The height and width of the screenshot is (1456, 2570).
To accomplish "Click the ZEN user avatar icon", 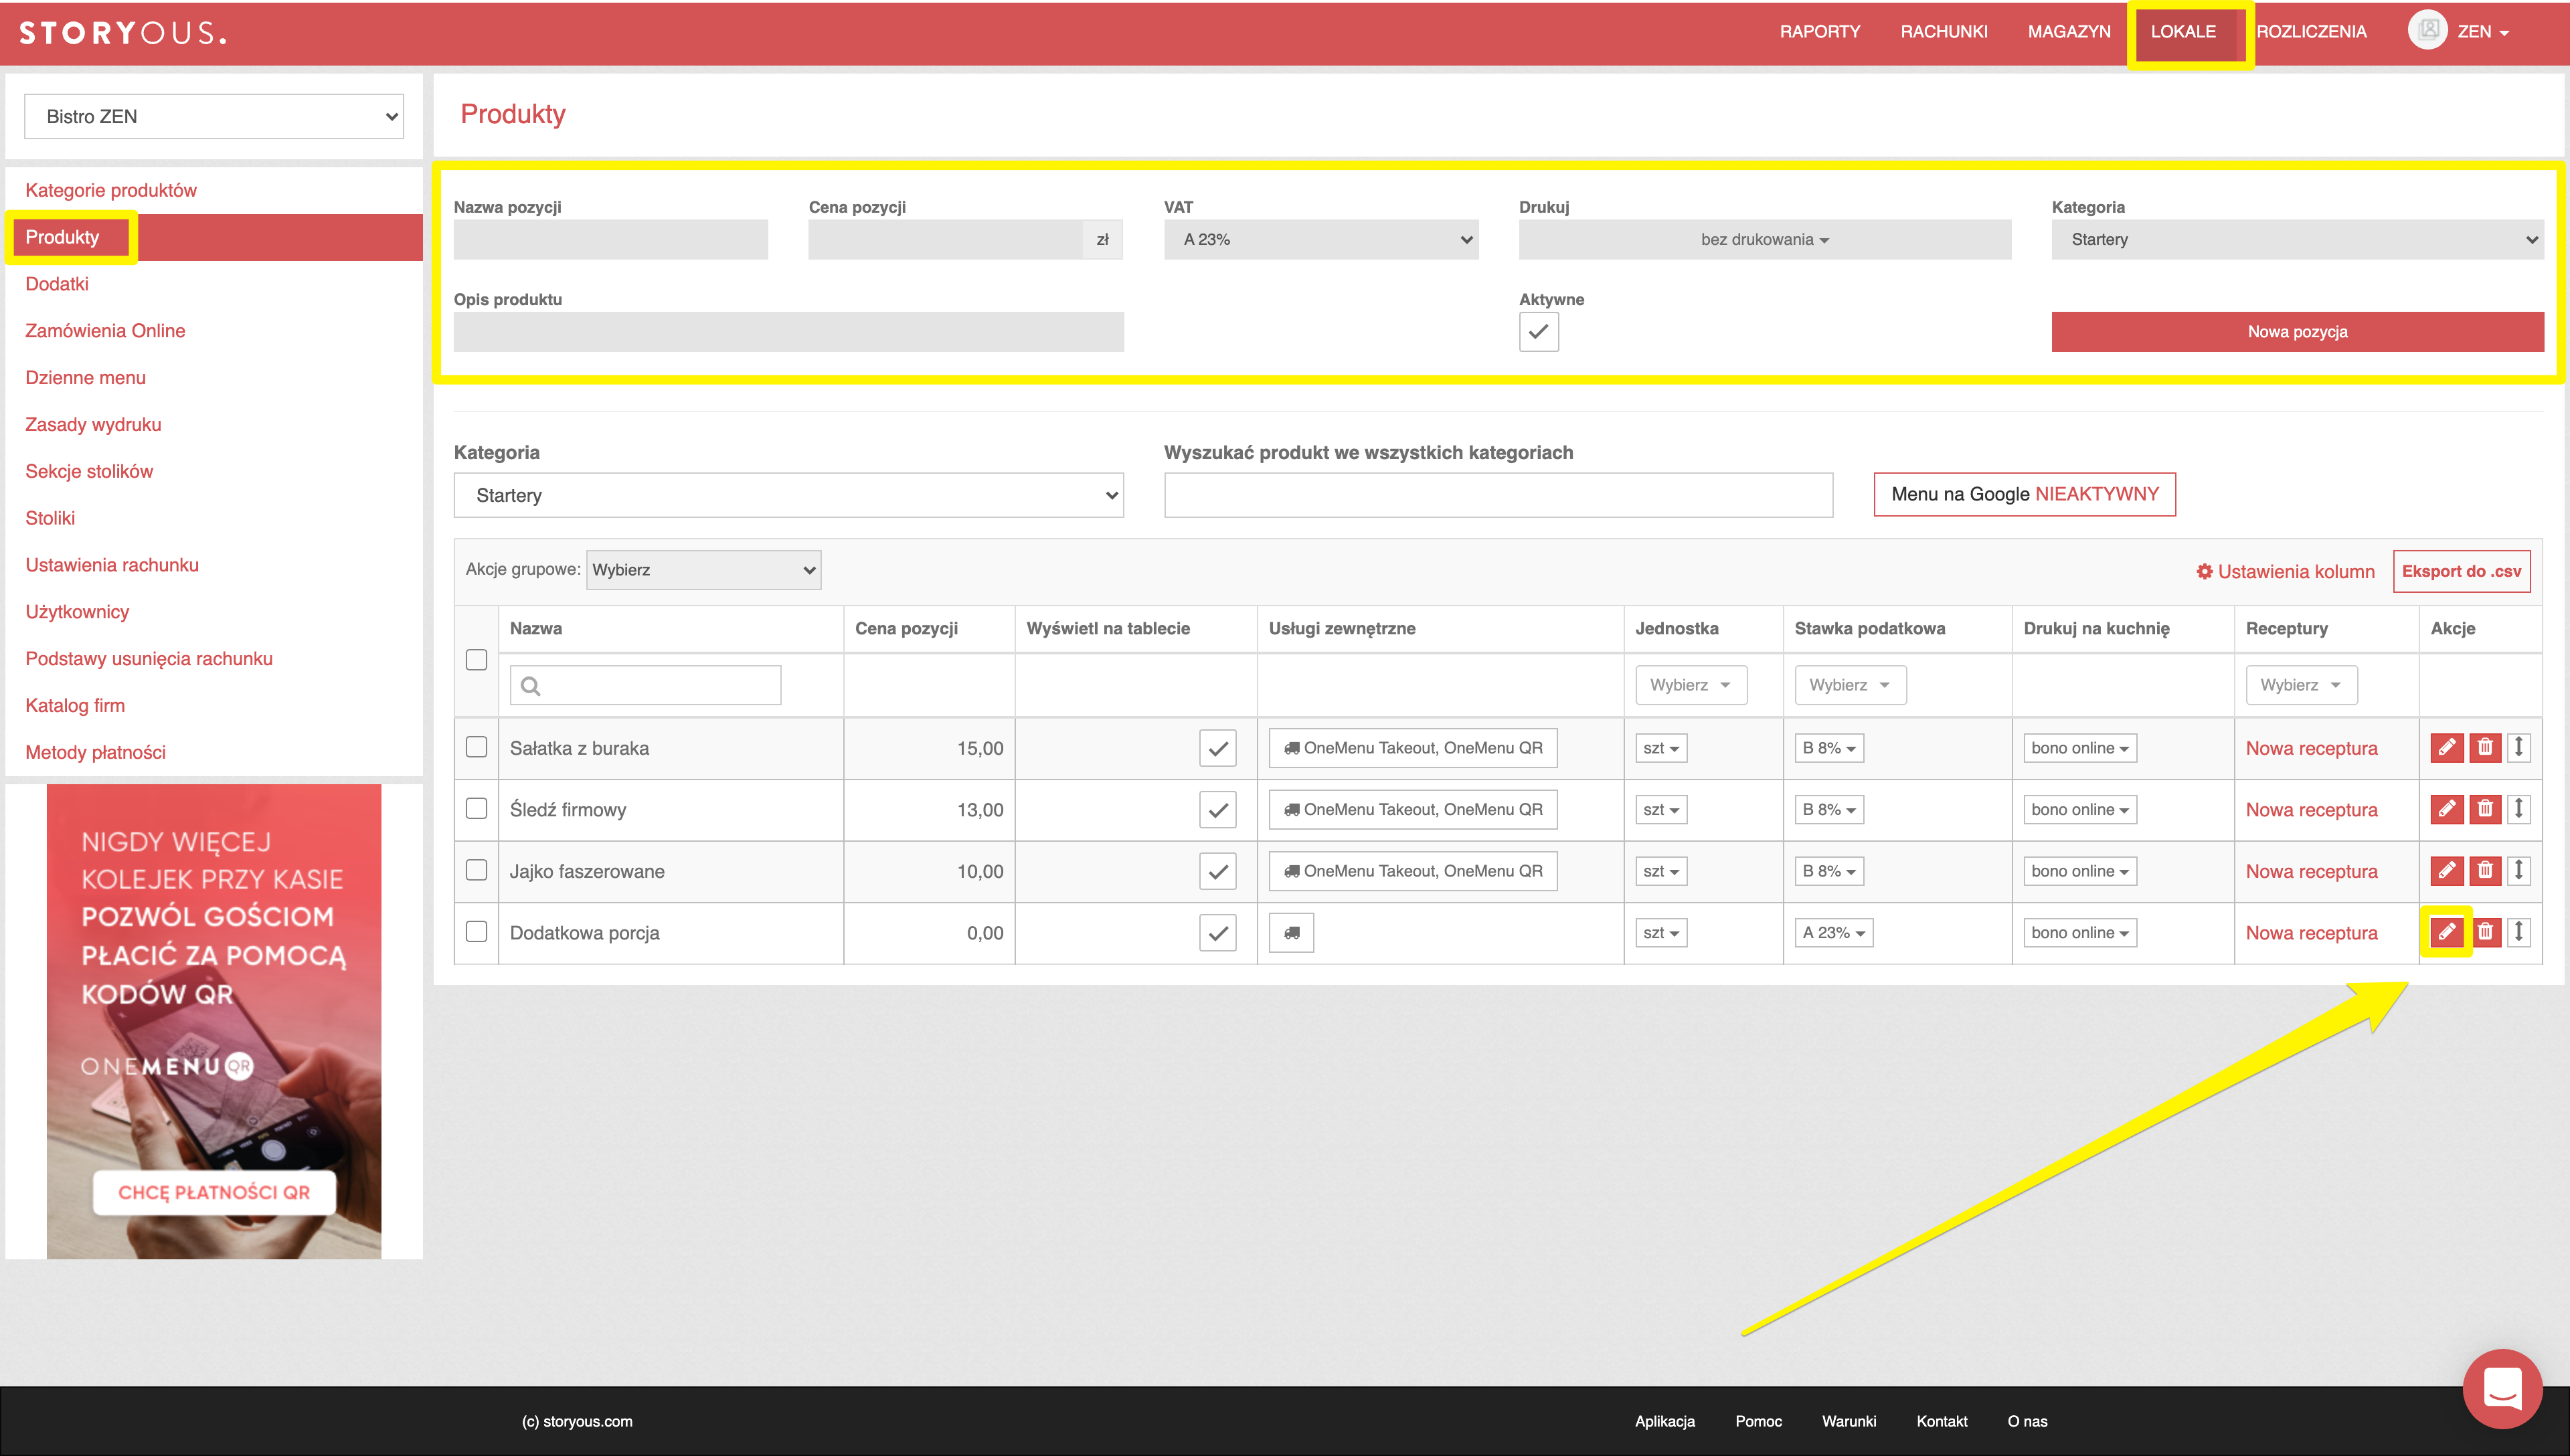I will [2427, 30].
